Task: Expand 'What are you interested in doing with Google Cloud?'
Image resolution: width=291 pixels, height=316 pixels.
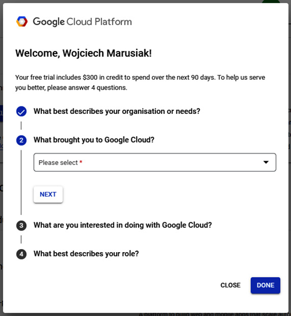Action: pos(123,225)
